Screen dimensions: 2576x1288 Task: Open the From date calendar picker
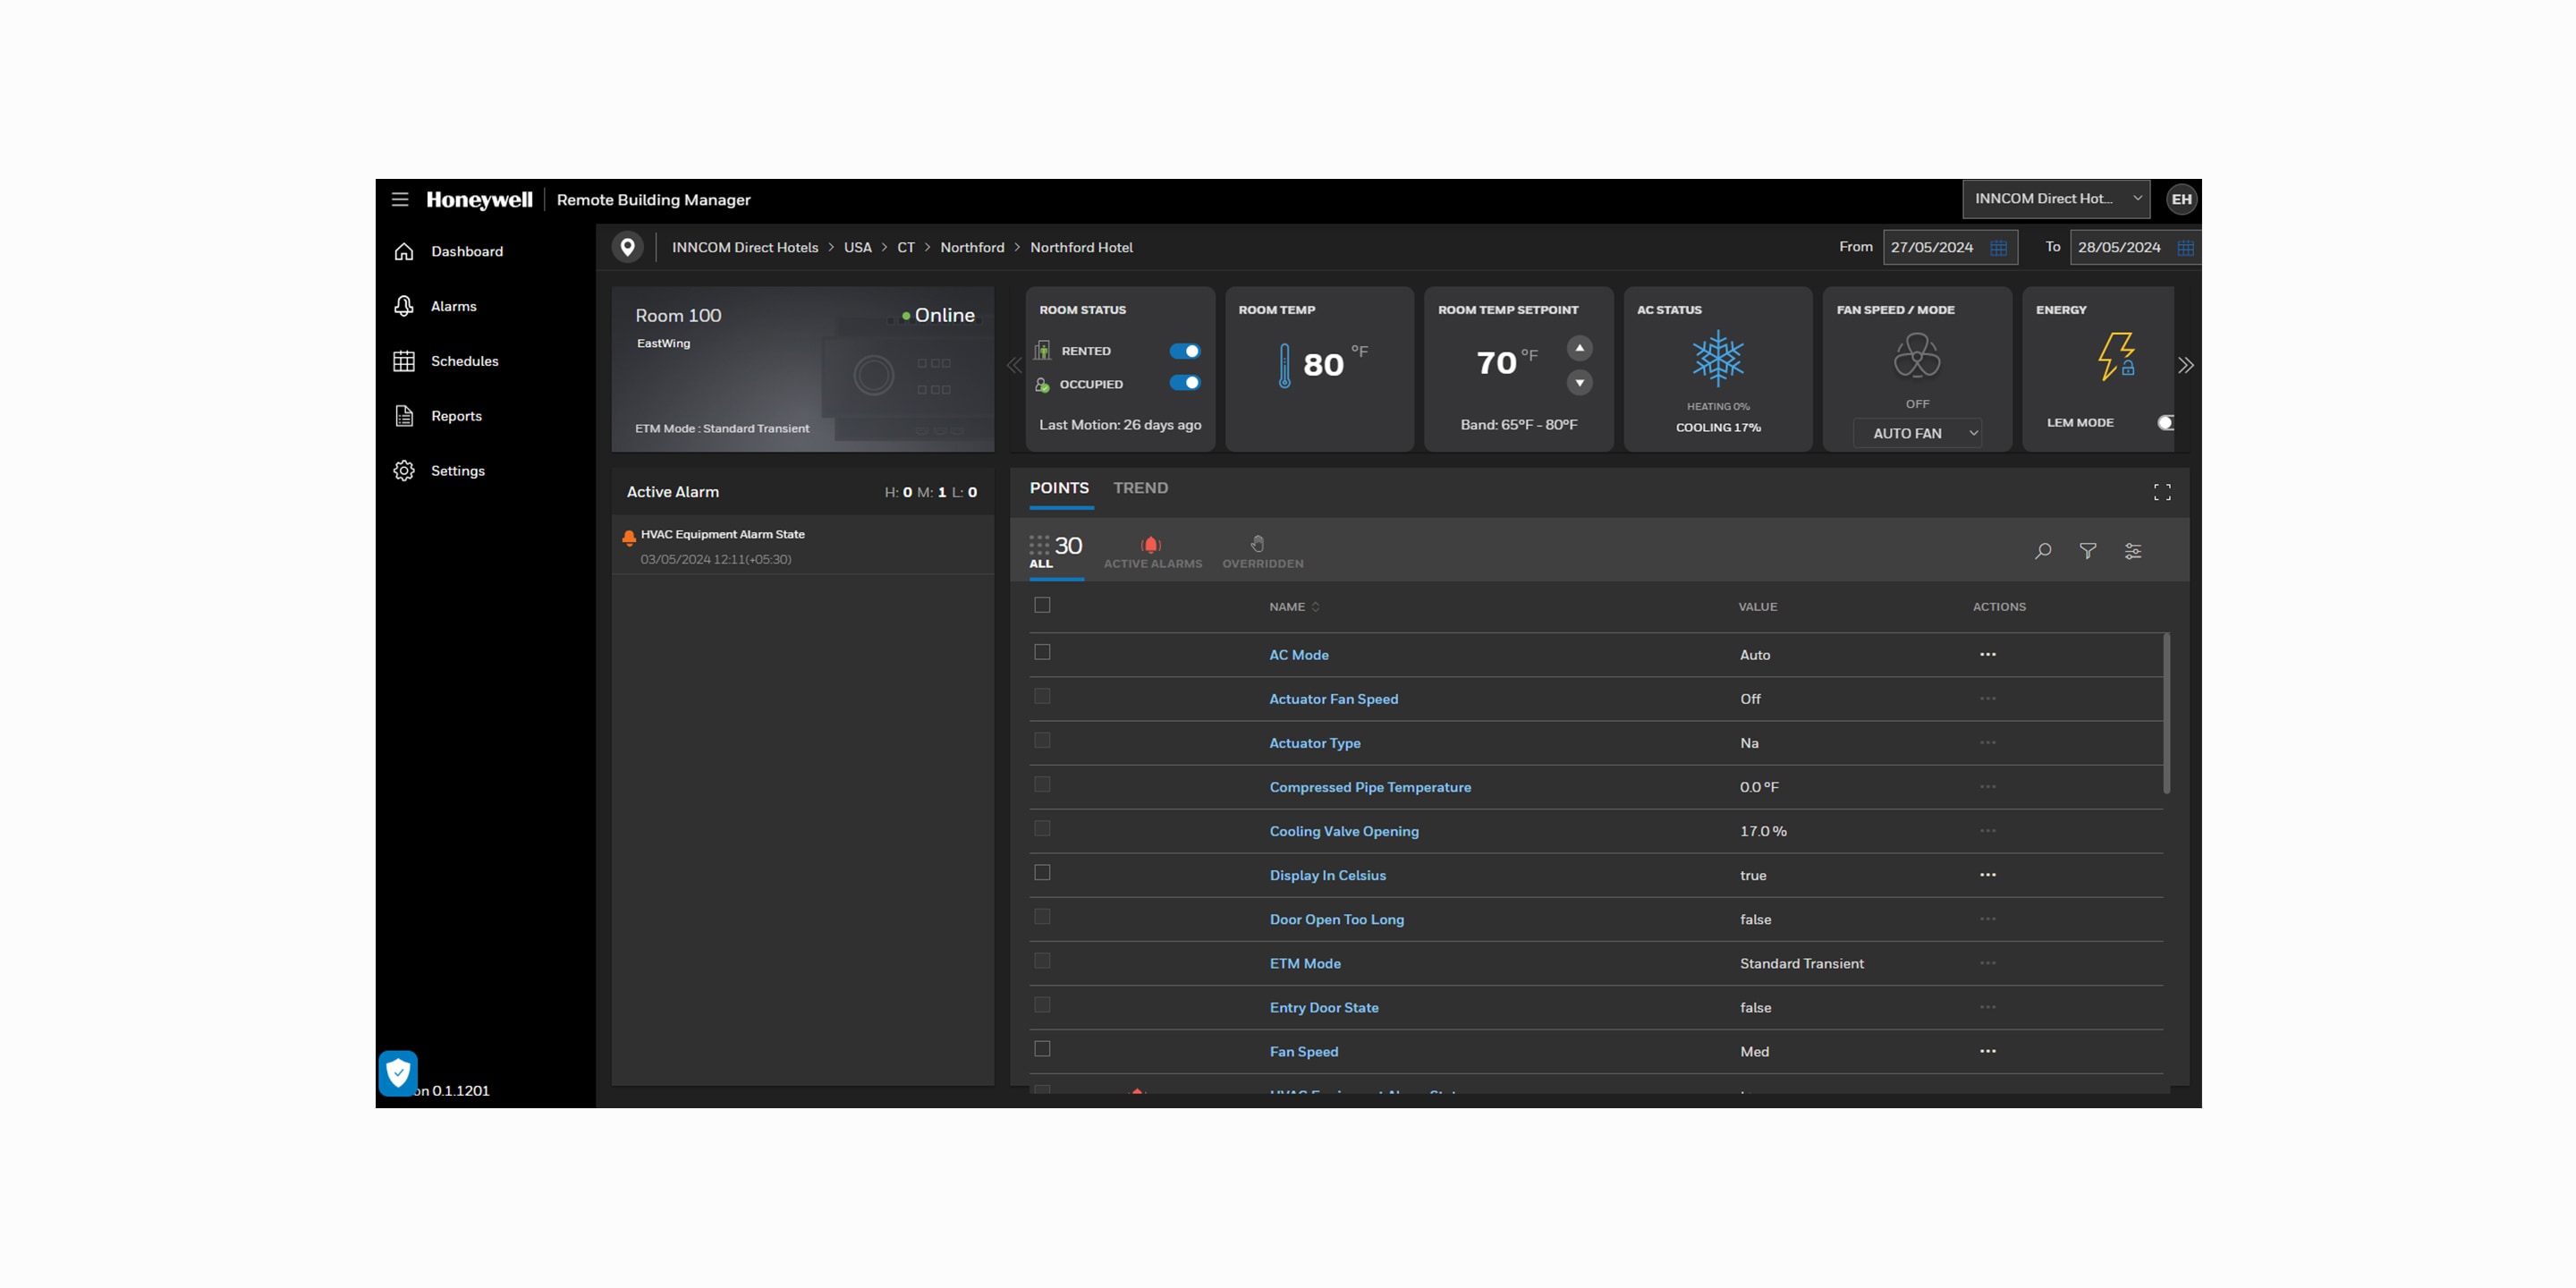click(1998, 248)
